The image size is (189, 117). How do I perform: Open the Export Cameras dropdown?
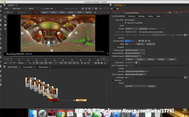[x=135, y=86]
